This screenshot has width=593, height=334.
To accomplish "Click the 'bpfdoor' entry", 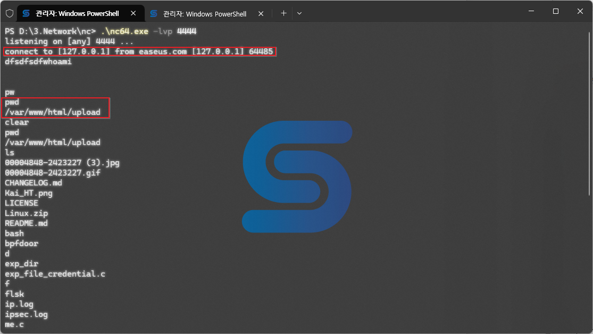I will pyautogui.click(x=22, y=244).
